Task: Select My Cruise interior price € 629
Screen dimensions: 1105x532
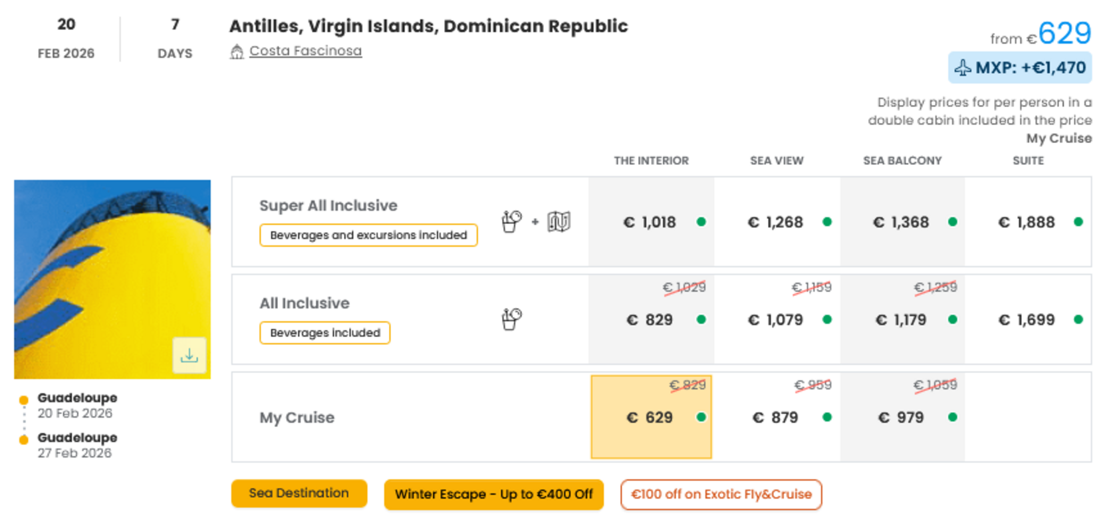Action: 651,417
